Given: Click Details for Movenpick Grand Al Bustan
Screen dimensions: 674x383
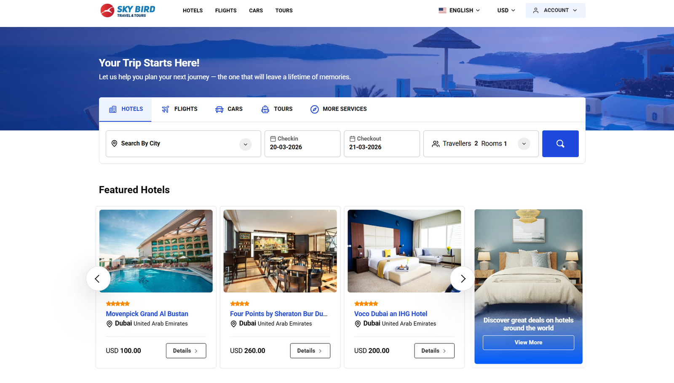Looking at the screenshot, I should click(x=186, y=351).
